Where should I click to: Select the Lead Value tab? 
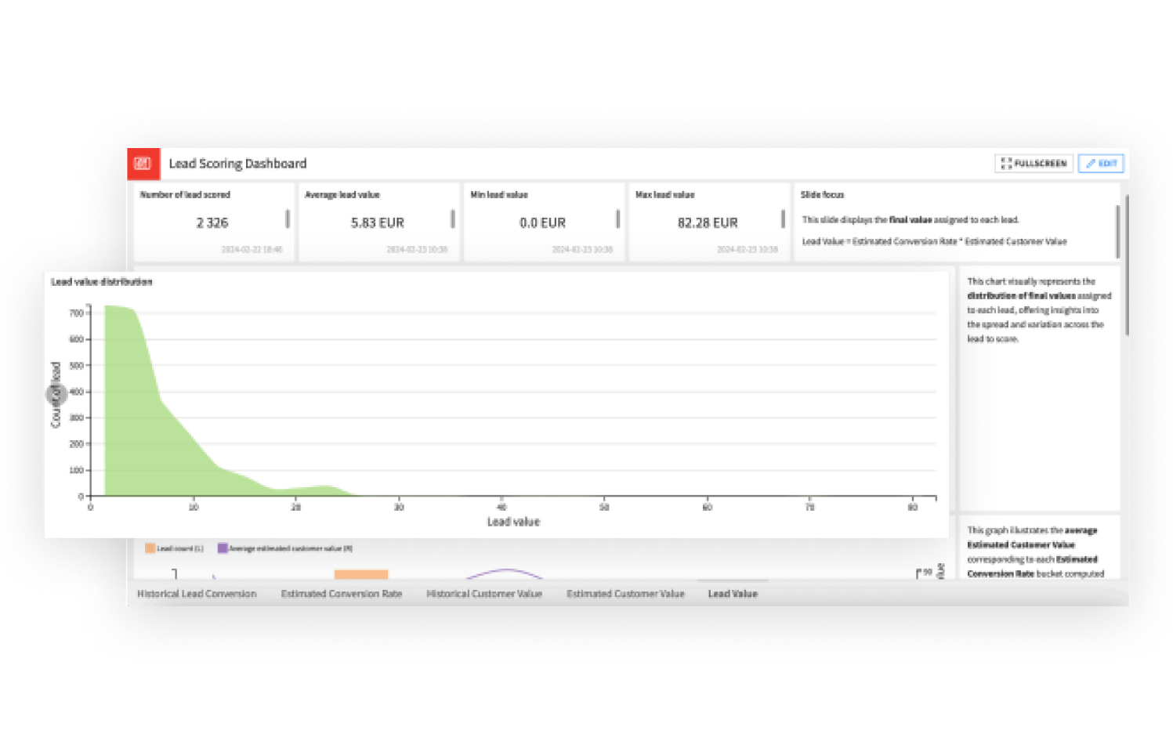click(x=733, y=594)
